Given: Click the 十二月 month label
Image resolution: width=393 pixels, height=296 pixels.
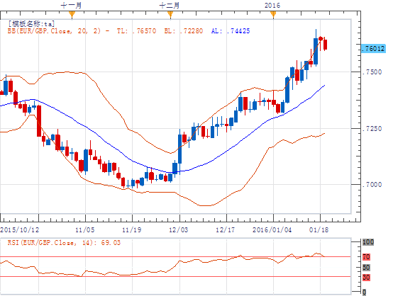Looking at the screenshot, I should coord(170,5).
